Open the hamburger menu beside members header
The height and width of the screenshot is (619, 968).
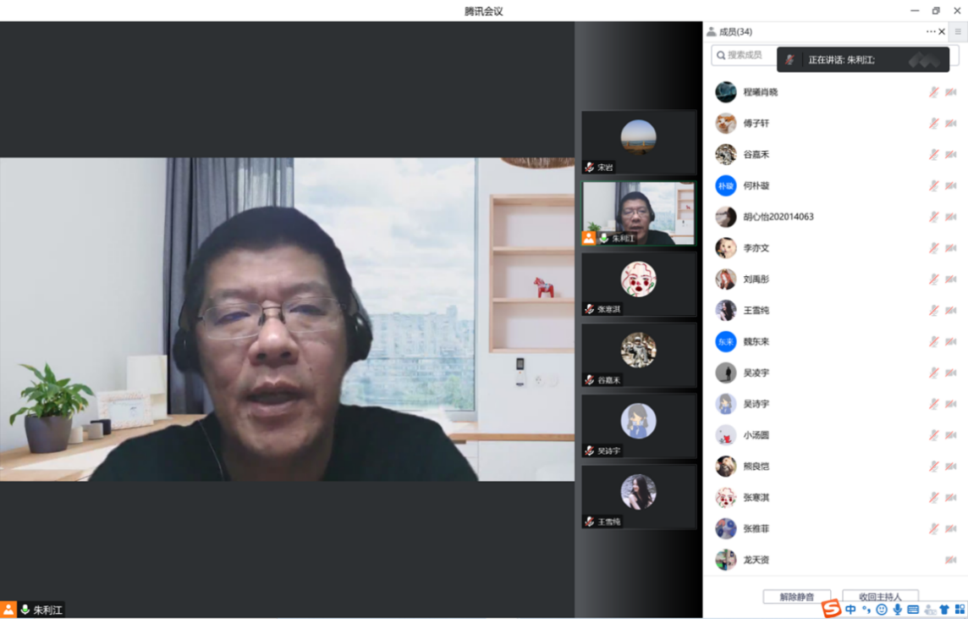click(x=958, y=32)
